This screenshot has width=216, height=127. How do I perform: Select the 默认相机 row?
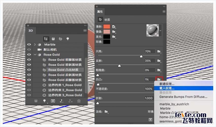(50, 50)
